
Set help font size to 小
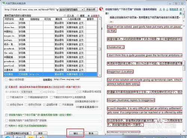click(x=167, y=9)
